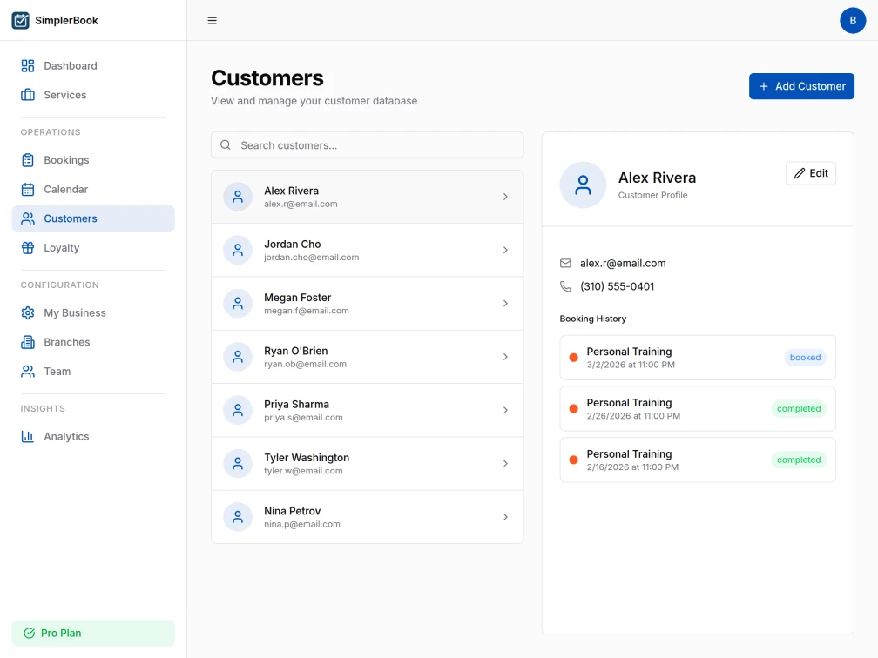Click the Pro Plan badge
The image size is (878, 658).
tap(93, 633)
